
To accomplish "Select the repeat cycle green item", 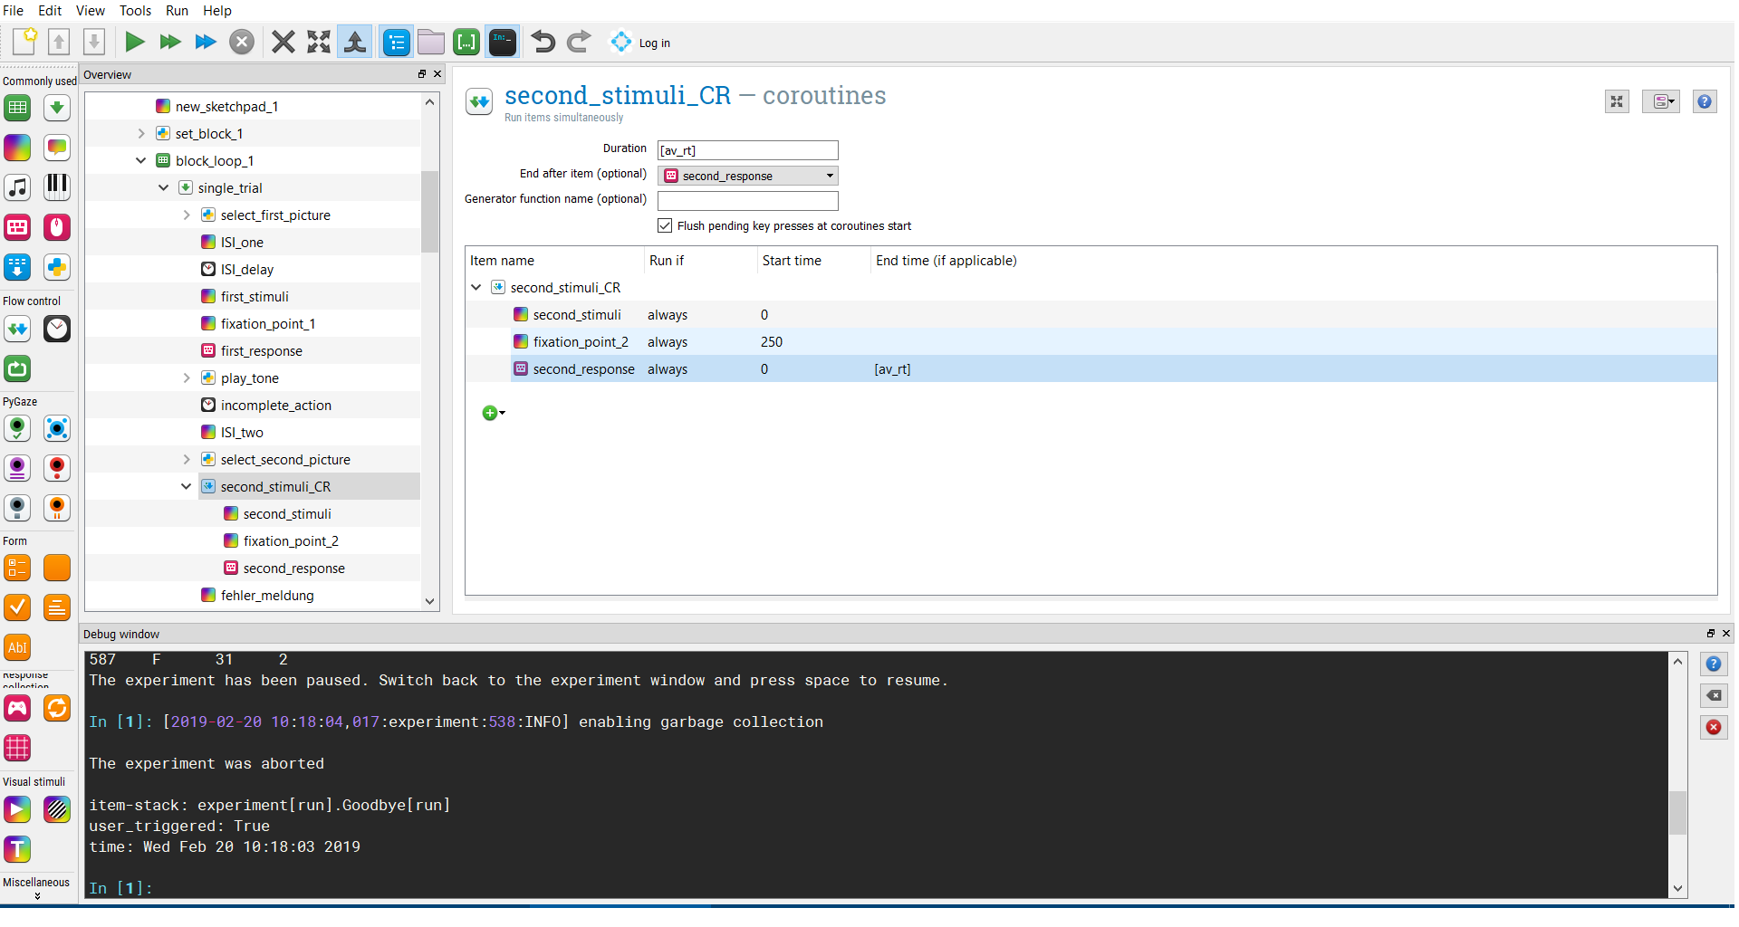I will [x=17, y=368].
